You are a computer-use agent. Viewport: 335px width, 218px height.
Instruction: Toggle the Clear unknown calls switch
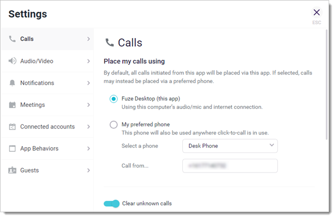[111, 204]
